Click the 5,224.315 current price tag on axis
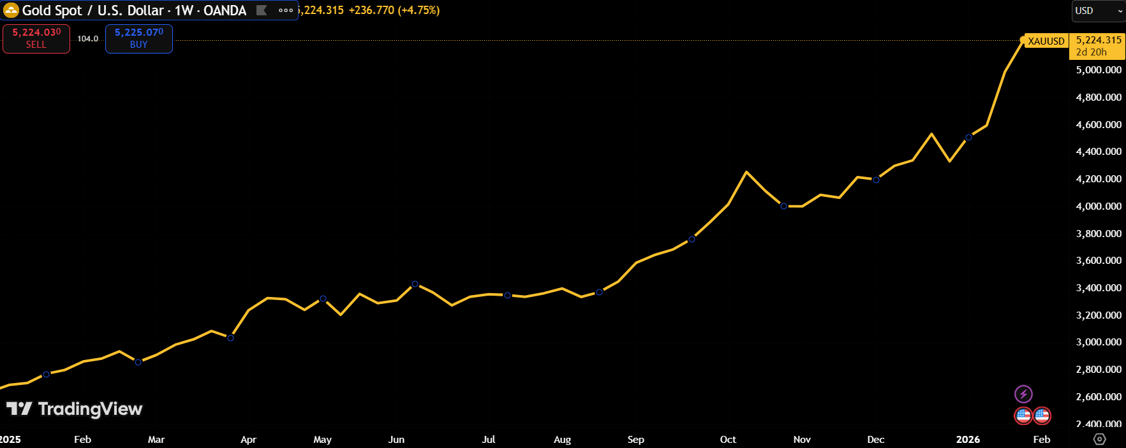Screen dimensions: 1126x448 pos(1098,40)
